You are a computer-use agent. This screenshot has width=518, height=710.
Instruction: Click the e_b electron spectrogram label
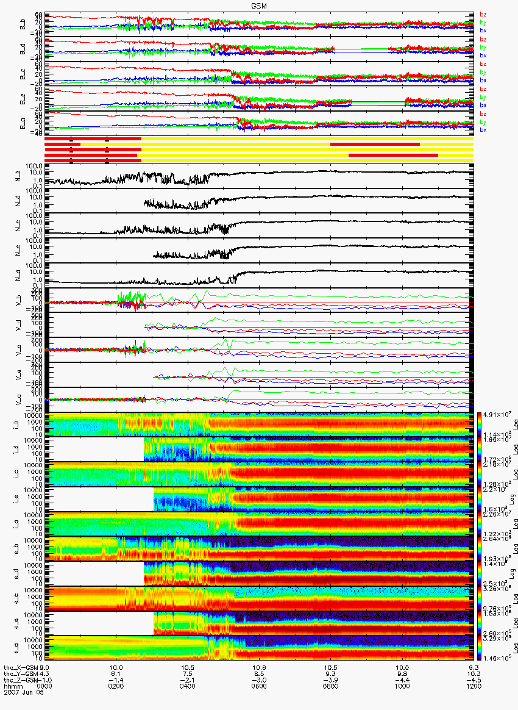pyautogui.click(x=16, y=549)
